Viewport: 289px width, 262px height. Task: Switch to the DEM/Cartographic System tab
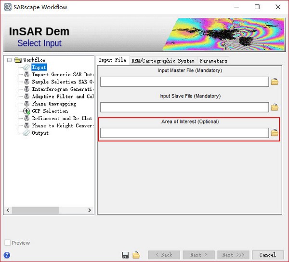pyautogui.click(x=163, y=61)
